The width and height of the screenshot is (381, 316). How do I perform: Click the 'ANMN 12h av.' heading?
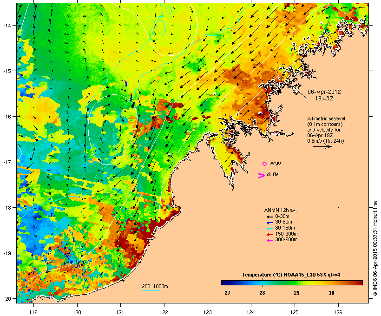pos(280,210)
